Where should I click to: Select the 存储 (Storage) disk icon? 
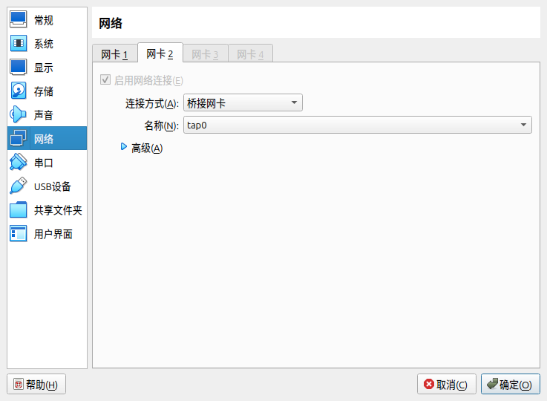point(19,91)
